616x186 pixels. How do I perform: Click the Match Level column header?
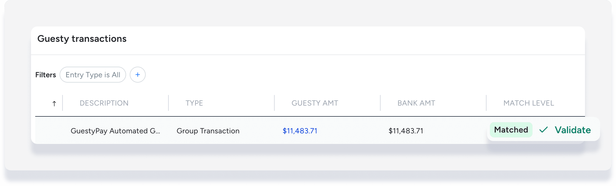pyautogui.click(x=529, y=103)
